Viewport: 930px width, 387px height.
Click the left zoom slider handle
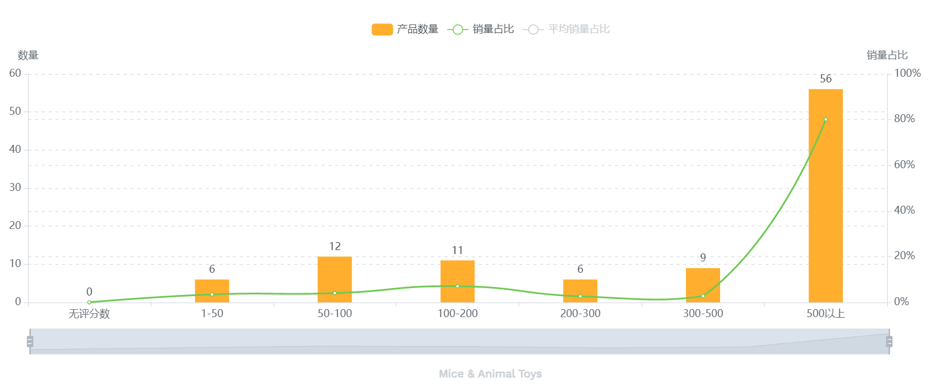(30, 342)
